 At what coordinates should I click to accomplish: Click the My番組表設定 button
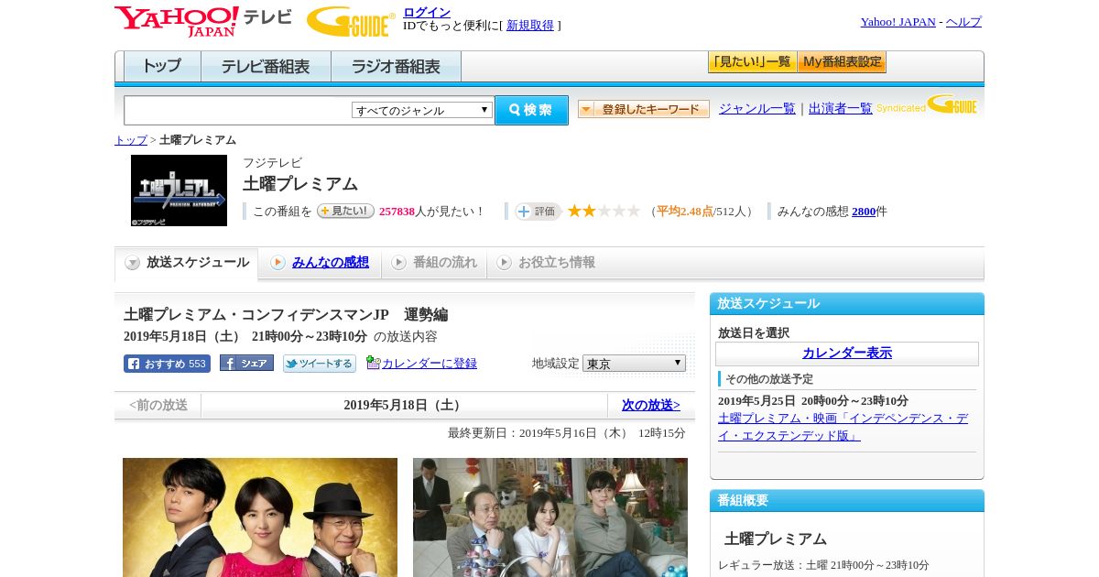(x=842, y=62)
